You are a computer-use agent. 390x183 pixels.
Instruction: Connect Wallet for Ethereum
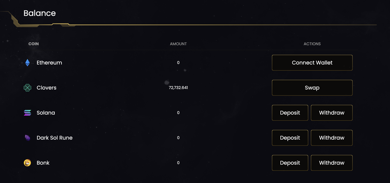coord(312,63)
